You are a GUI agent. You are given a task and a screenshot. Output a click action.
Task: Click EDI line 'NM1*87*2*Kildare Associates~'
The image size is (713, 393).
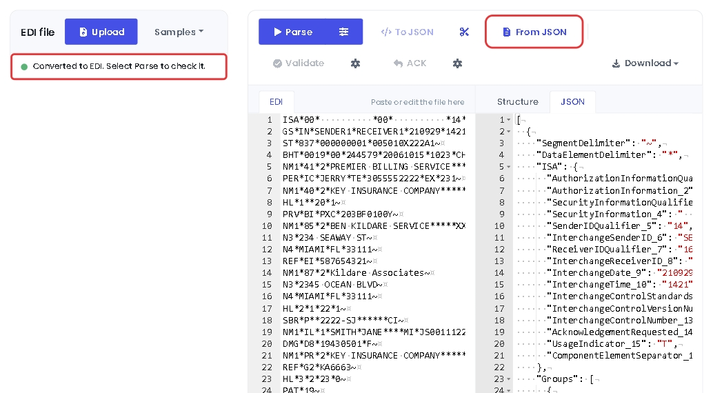pyautogui.click(x=359, y=273)
